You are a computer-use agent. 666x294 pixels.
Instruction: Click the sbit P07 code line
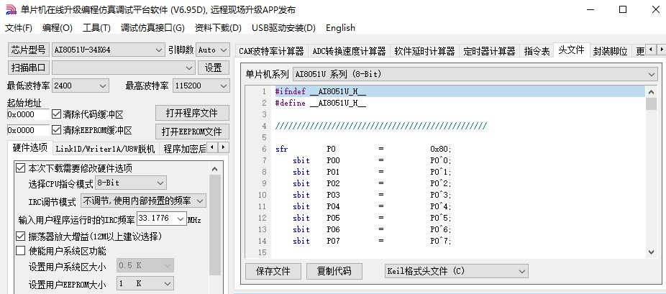click(x=372, y=241)
